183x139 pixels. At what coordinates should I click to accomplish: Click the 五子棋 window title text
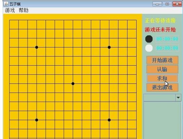(x=15, y=4)
